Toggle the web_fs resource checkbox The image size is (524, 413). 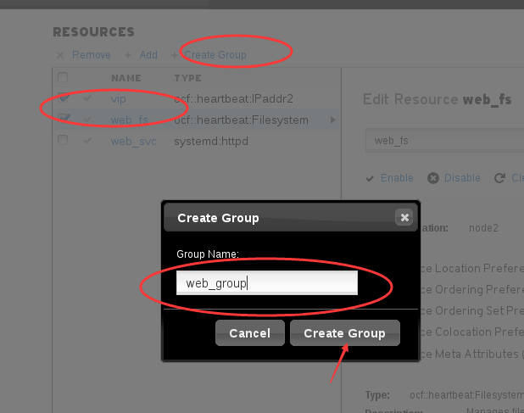63,119
